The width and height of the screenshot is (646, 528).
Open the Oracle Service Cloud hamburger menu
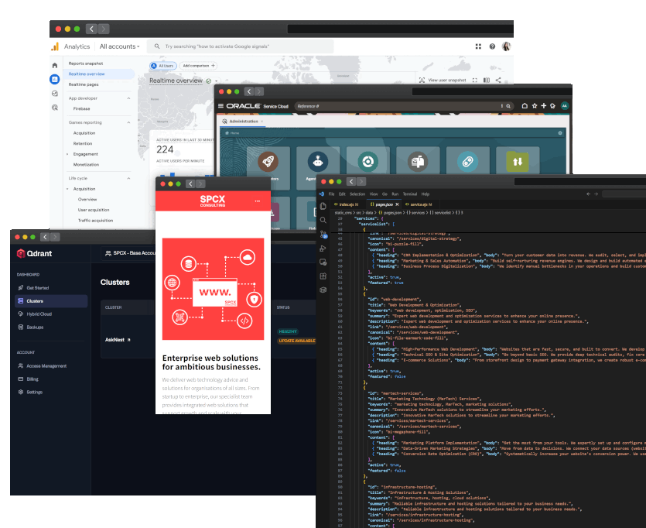point(221,105)
